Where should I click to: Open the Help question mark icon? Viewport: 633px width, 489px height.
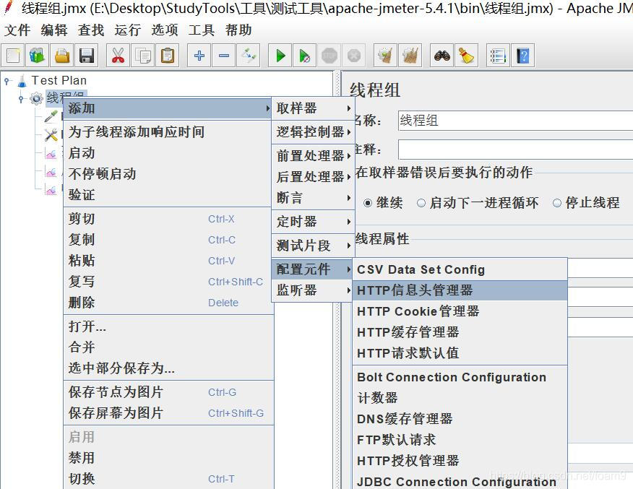(x=522, y=56)
